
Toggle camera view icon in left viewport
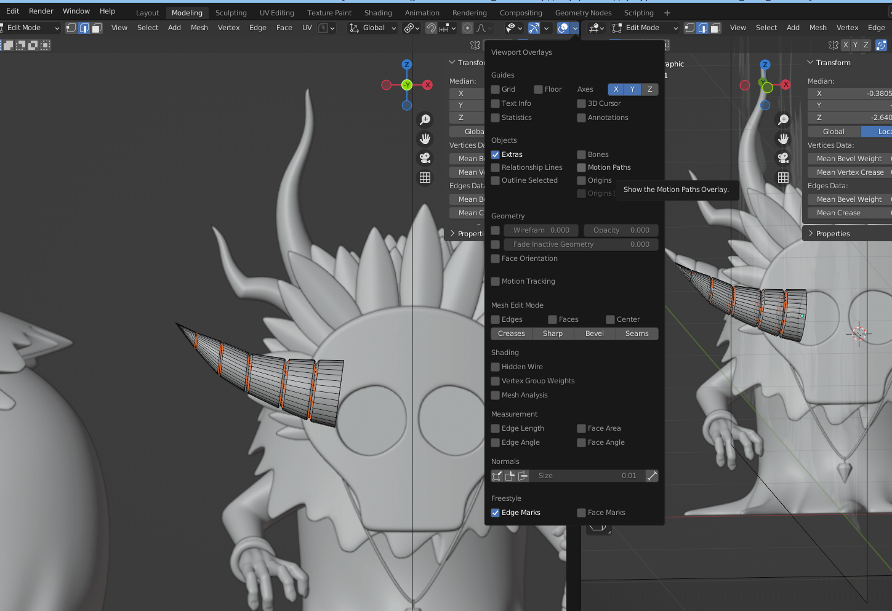425,158
